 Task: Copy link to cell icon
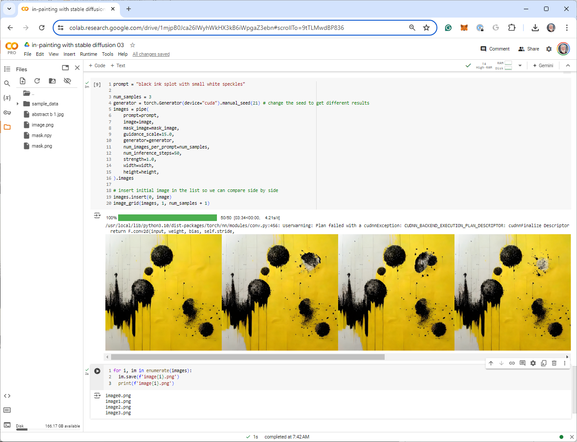click(512, 363)
